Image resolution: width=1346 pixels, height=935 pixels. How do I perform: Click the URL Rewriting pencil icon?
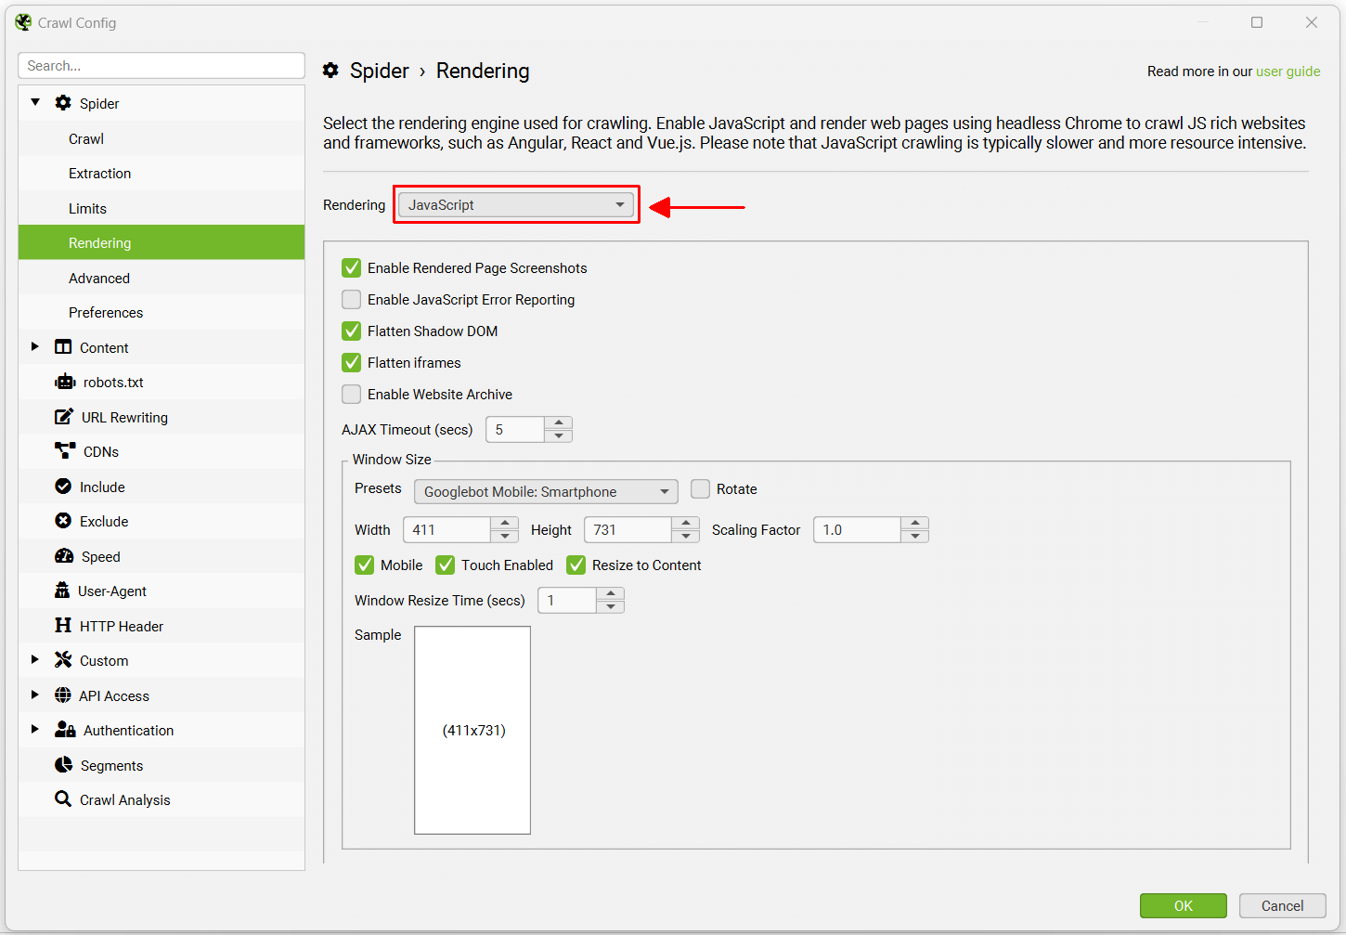64,417
